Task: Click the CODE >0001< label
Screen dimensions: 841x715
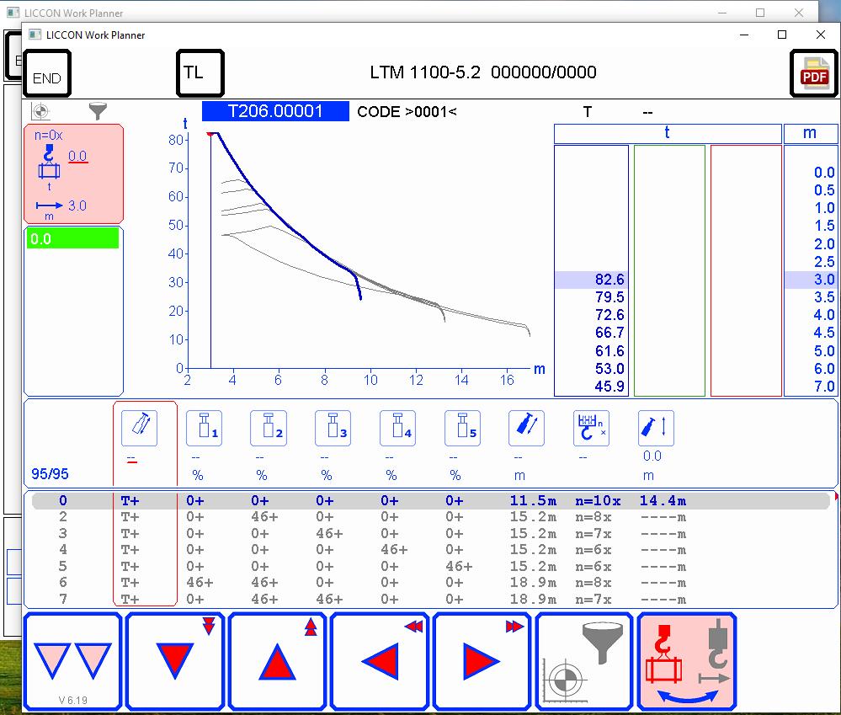Action: (407, 111)
